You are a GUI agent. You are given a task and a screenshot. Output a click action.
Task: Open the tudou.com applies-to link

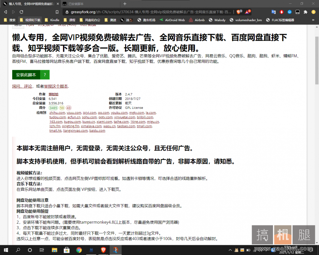[x=57, y=117]
